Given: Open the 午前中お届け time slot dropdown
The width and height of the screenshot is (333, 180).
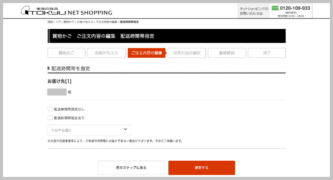Looking at the screenshot, I should pyautogui.click(x=89, y=130).
